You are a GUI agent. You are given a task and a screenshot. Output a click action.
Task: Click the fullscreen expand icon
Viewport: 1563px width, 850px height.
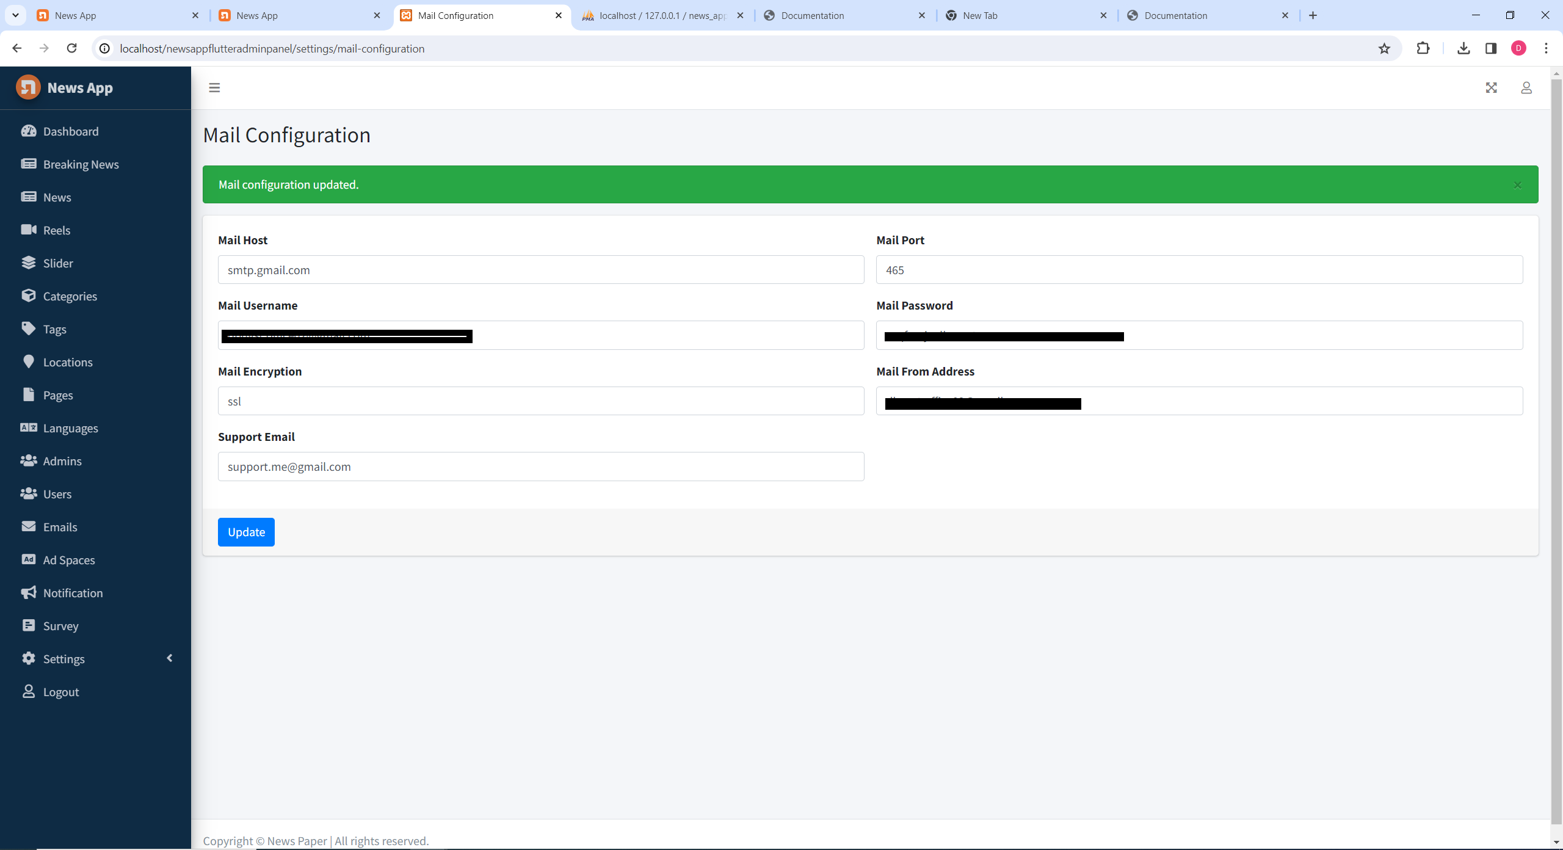click(1492, 88)
